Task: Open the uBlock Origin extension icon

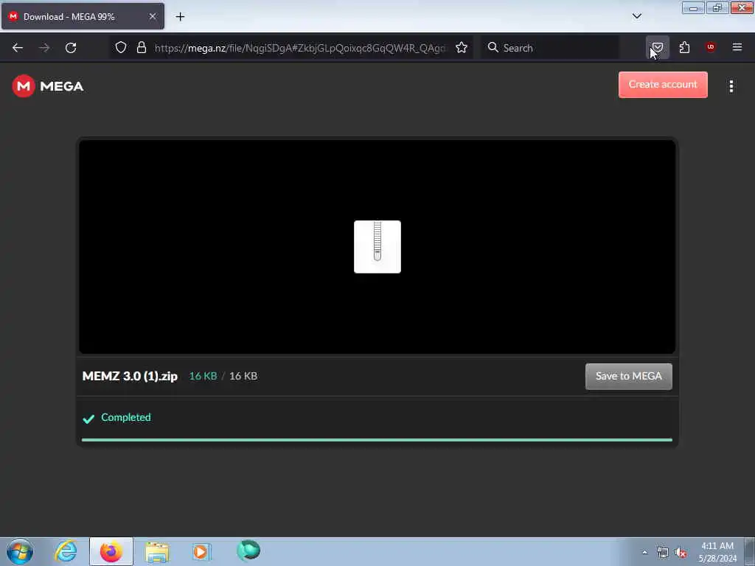Action: (710, 46)
